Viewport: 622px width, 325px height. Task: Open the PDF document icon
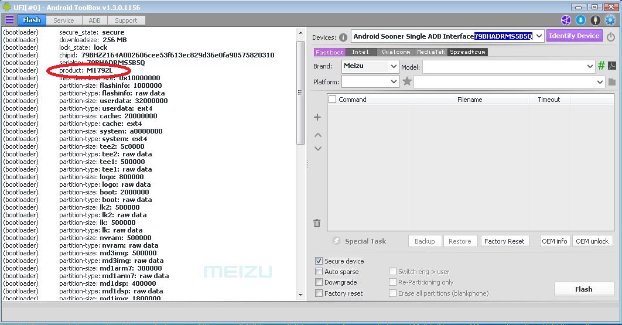612,66
